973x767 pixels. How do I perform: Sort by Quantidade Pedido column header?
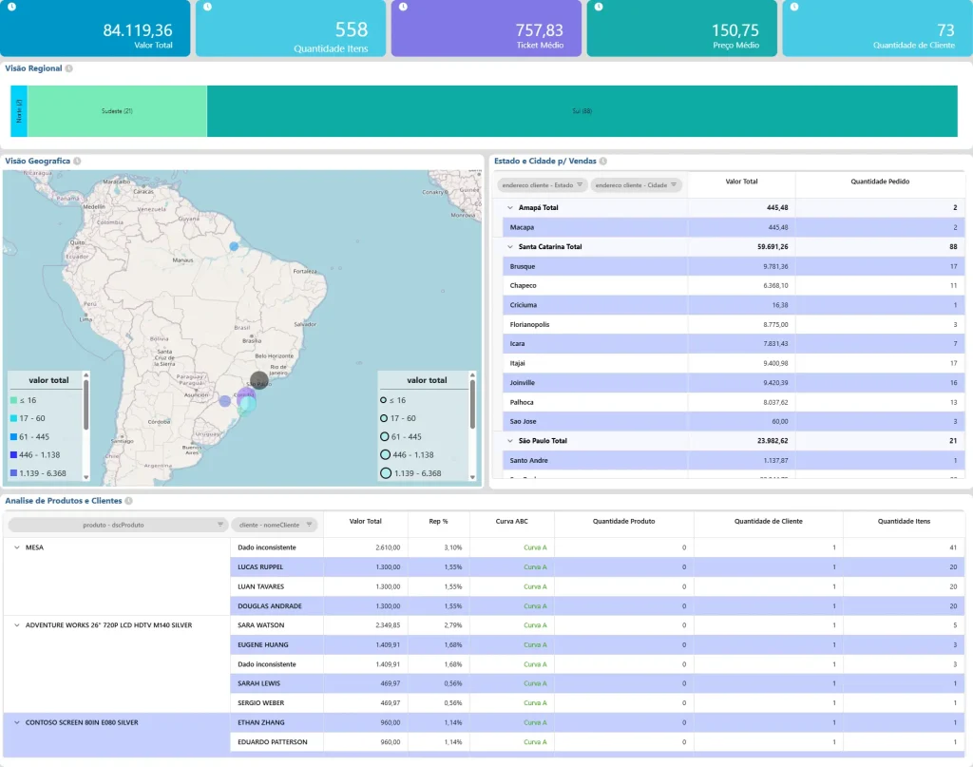pos(880,181)
